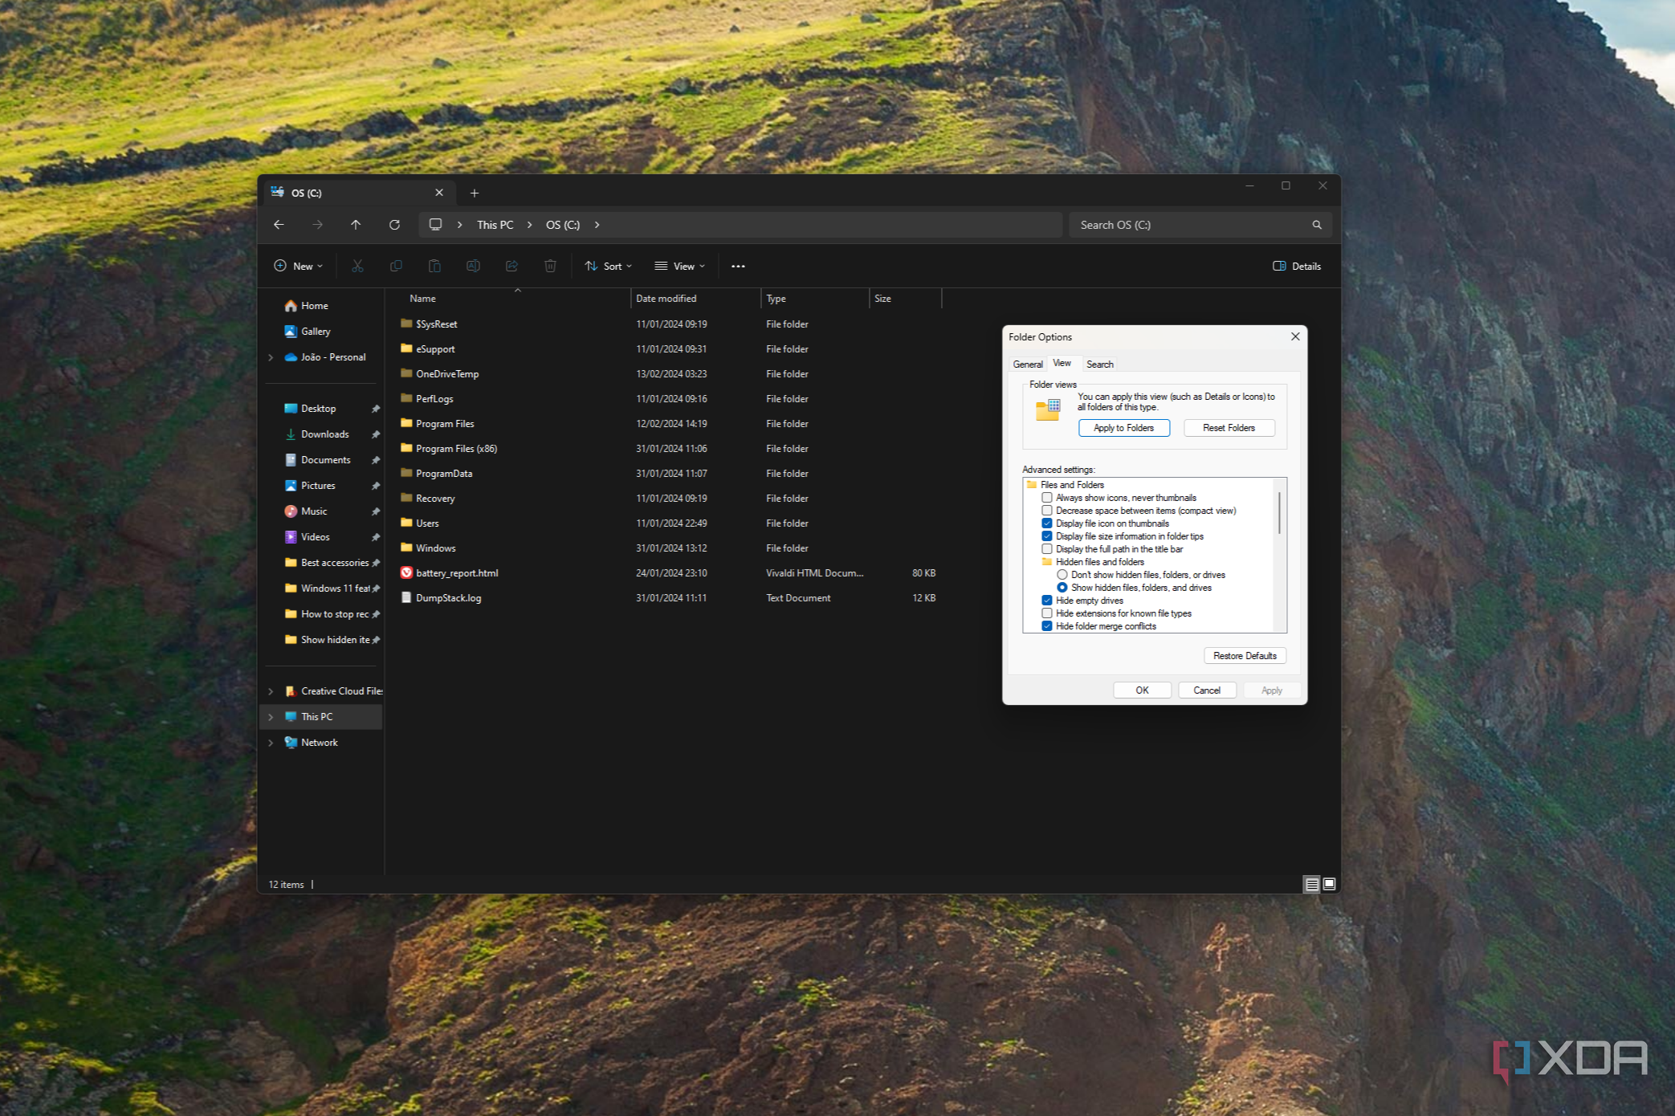
Task: Click the Delete trash icon
Action: (x=550, y=266)
